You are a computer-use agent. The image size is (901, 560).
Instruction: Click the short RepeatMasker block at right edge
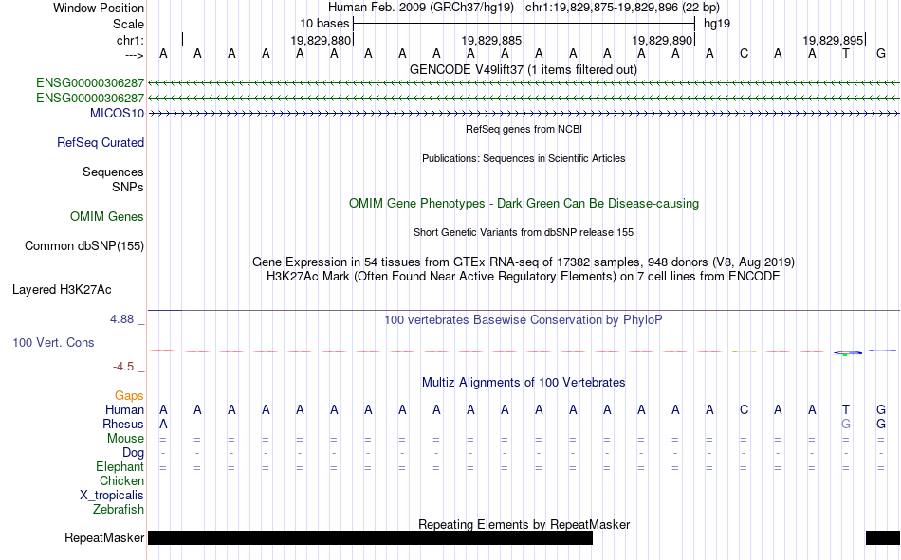(x=883, y=537)
